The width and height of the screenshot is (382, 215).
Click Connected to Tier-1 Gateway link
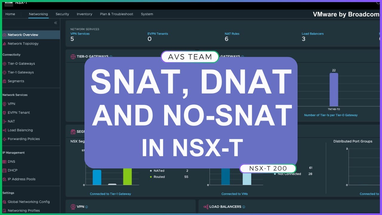pos(110,194)
